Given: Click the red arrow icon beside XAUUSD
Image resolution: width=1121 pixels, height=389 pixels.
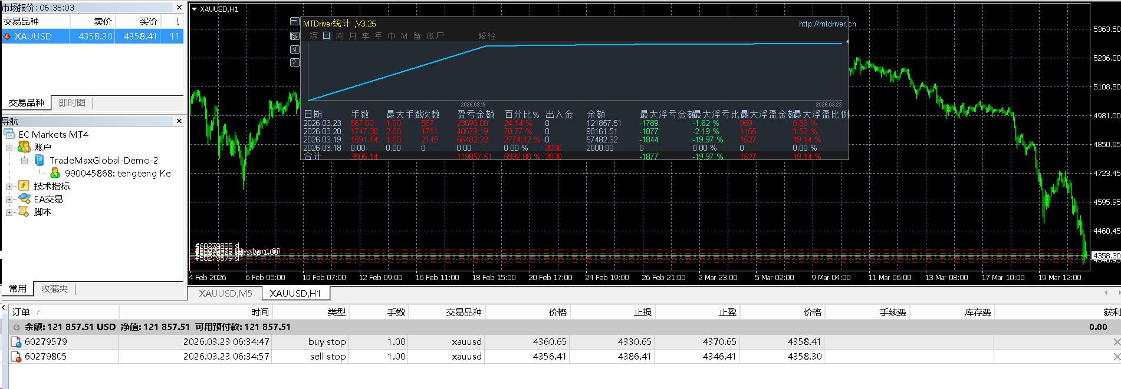Looking at the screenshot, I should tap(7, 36).
